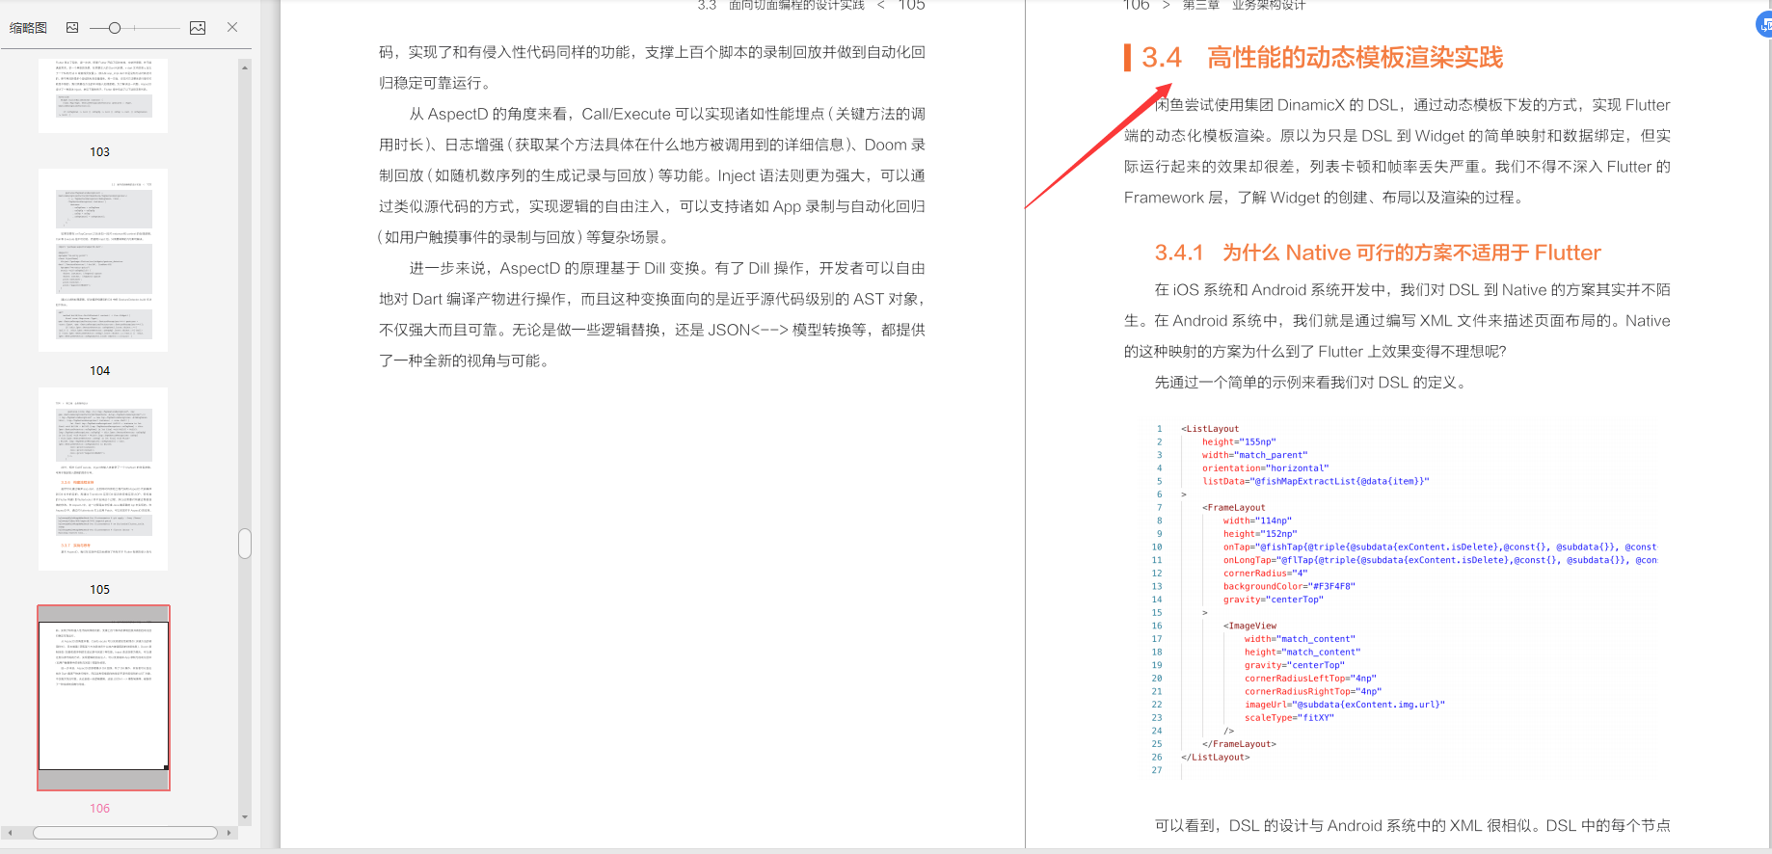Click the code line height="155np"
This screenshot has height=854, width=1772.
[1239, 442]
